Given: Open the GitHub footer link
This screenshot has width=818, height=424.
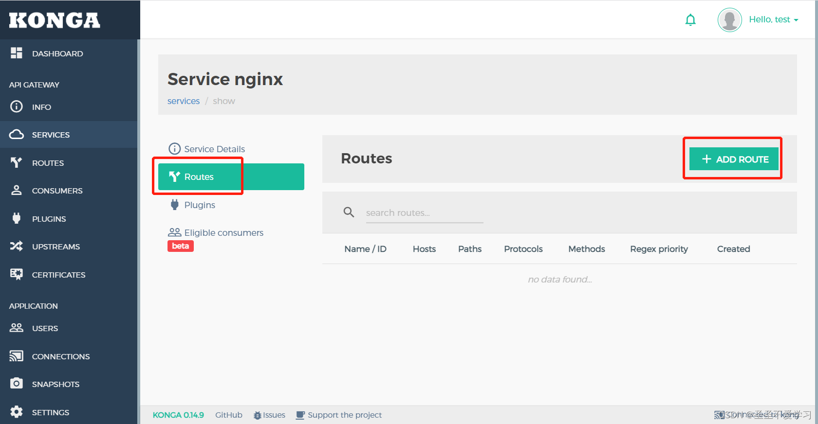Looking at the screenshot, I should point(229,415).
